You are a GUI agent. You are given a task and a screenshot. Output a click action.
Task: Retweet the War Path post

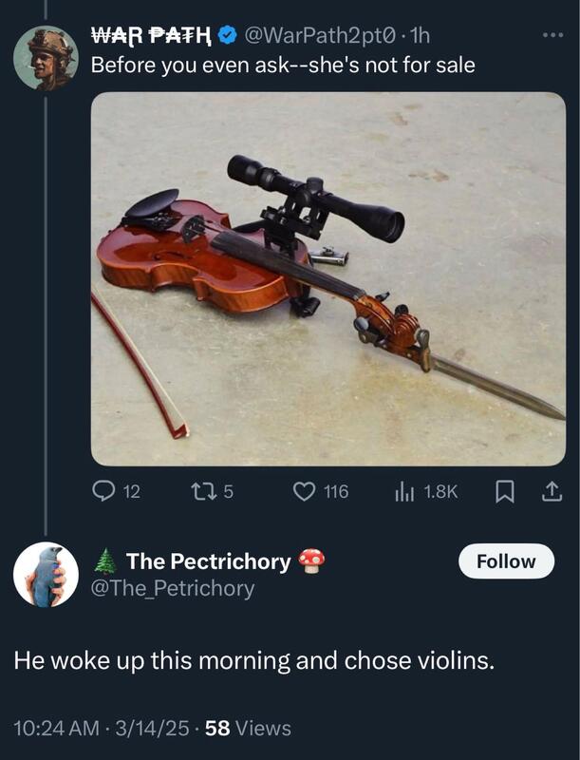click(202, 491)
